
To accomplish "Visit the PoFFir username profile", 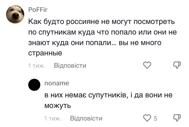I will (38, 10).
